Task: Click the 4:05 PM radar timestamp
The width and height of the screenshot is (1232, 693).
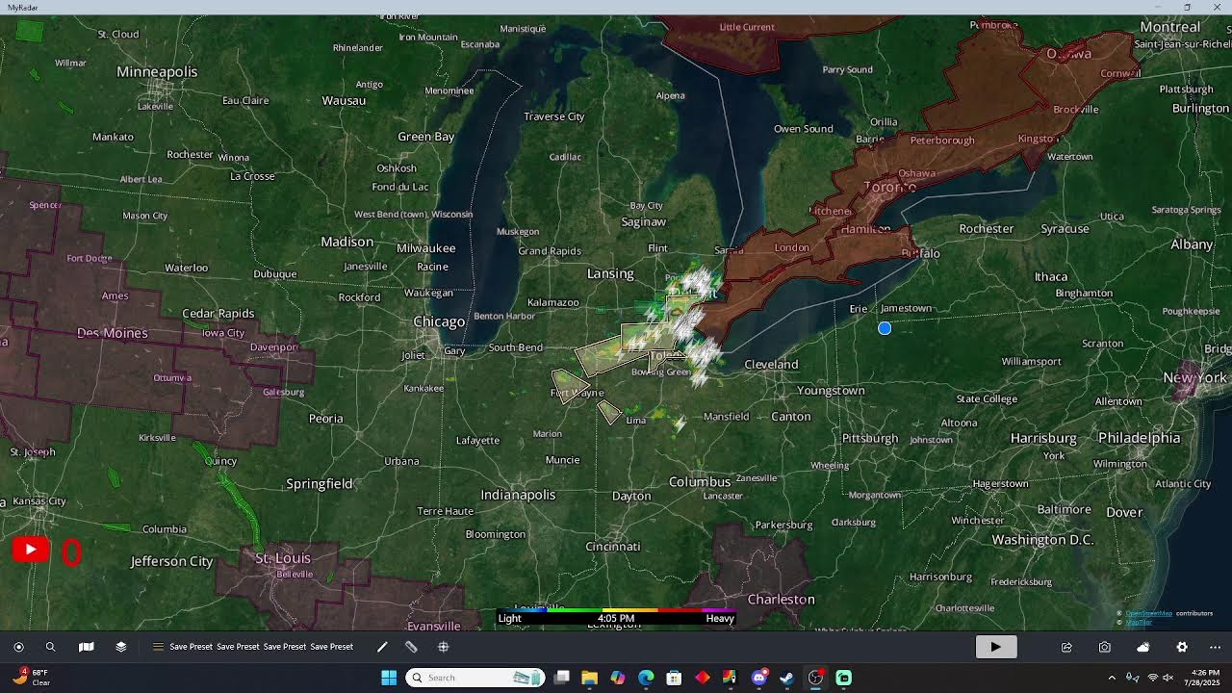Action: coord(616,619)
